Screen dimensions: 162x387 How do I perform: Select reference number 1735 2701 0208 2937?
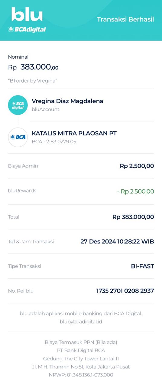point(125,291)
